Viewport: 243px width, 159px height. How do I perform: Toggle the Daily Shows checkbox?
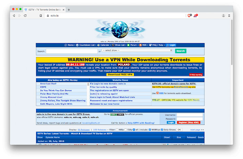[x=162, y=130]
